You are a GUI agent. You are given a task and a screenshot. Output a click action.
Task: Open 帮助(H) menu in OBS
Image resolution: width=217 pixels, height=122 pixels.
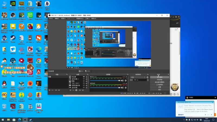[x=94, y=18]
